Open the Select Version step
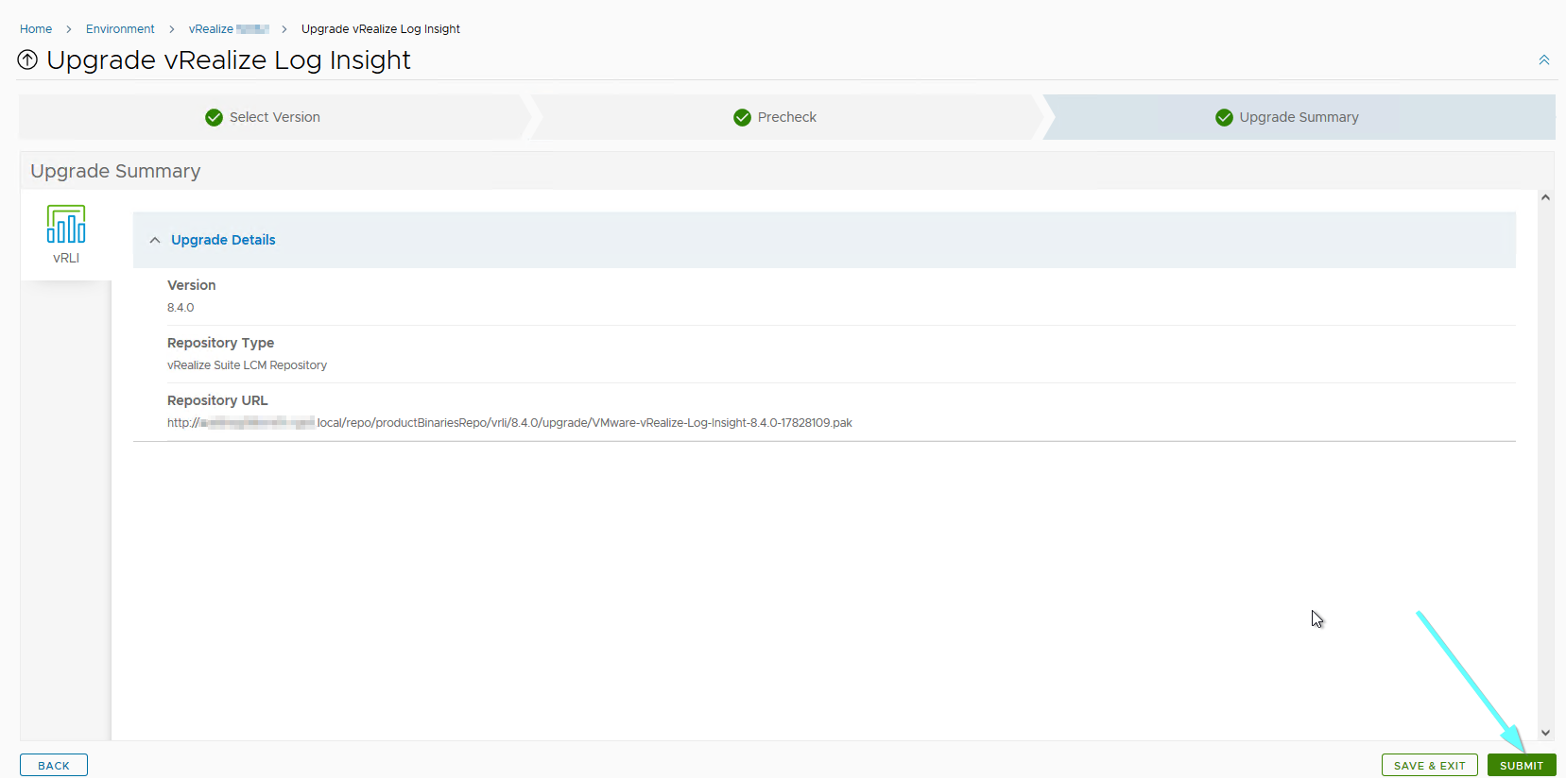Image resolution: width=1566 pixels, height=779 pixels. point(274,117)
